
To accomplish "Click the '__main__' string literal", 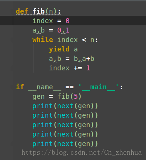I will (99, 87).
